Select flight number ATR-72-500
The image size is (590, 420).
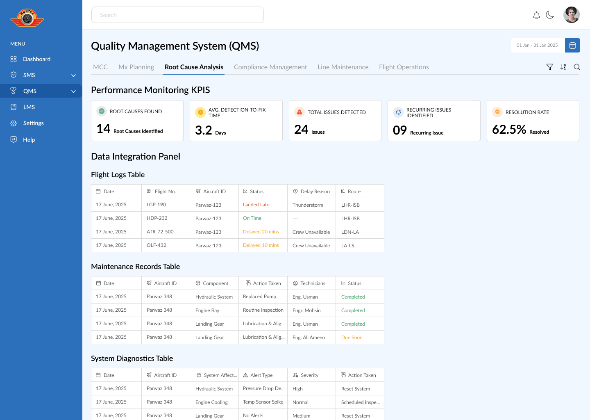tap(160, 232)
